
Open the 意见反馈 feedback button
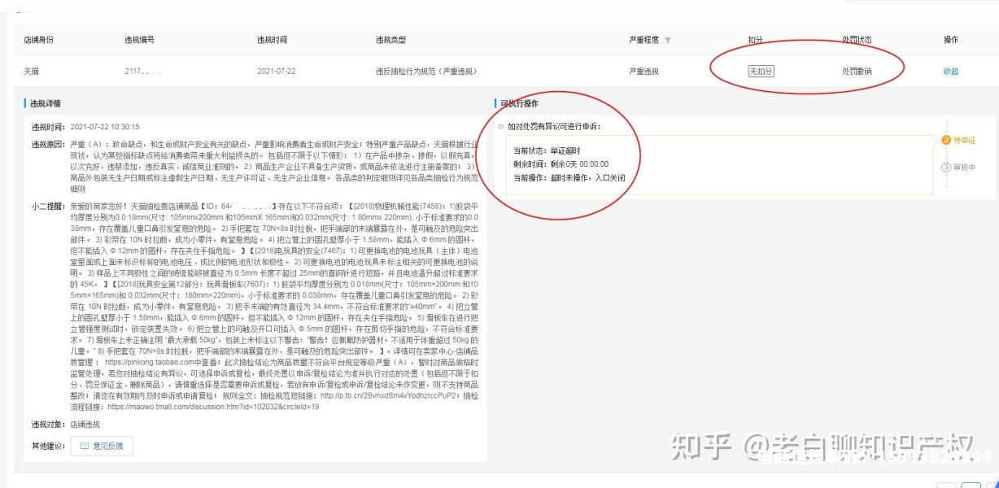click(x=101, y=446)
